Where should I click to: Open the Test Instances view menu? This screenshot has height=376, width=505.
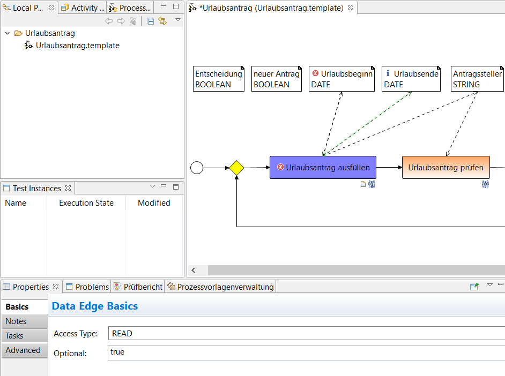[153, 186]
